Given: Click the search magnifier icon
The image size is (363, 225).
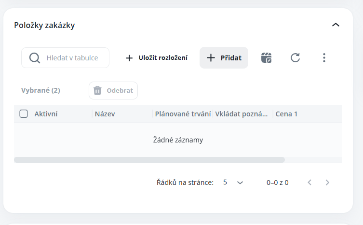Looking at the screenshot, I should coord(34,58).
